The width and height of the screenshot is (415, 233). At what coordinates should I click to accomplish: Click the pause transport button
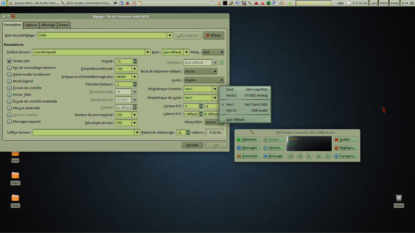[318, 156]
